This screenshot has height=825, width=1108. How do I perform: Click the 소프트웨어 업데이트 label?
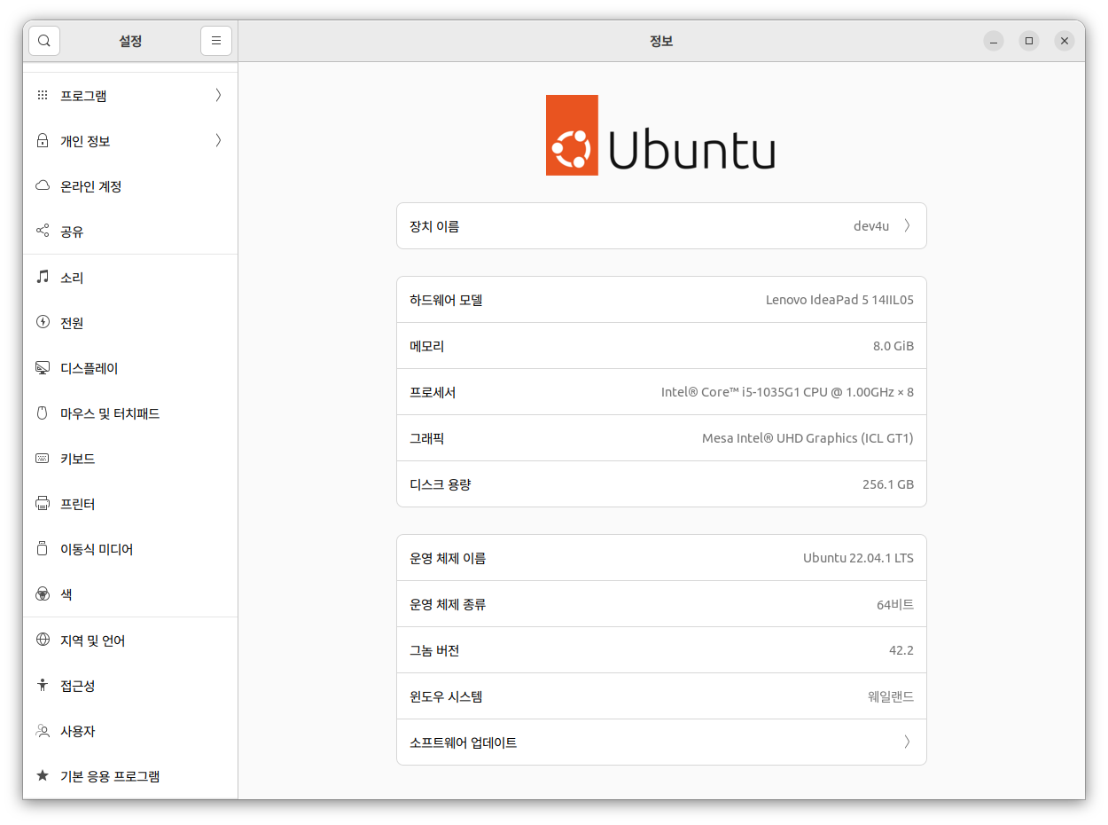[x=464, y=742]
